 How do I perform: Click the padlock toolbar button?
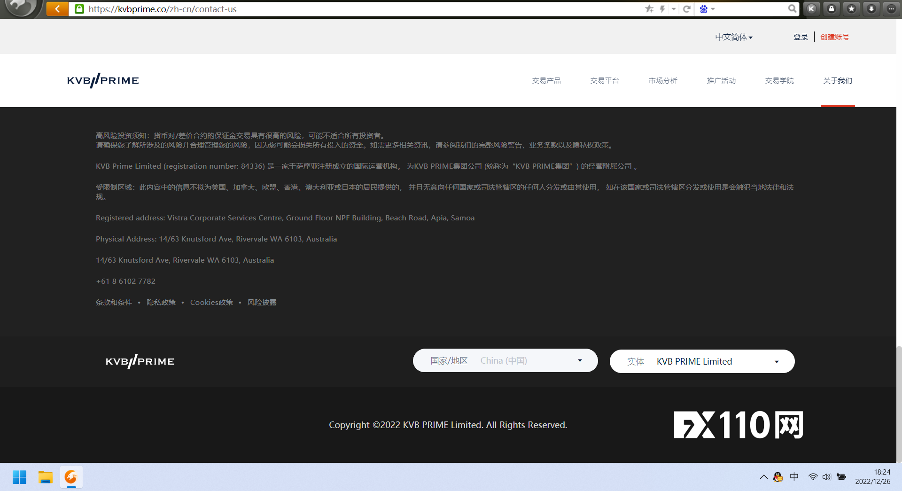832,9
